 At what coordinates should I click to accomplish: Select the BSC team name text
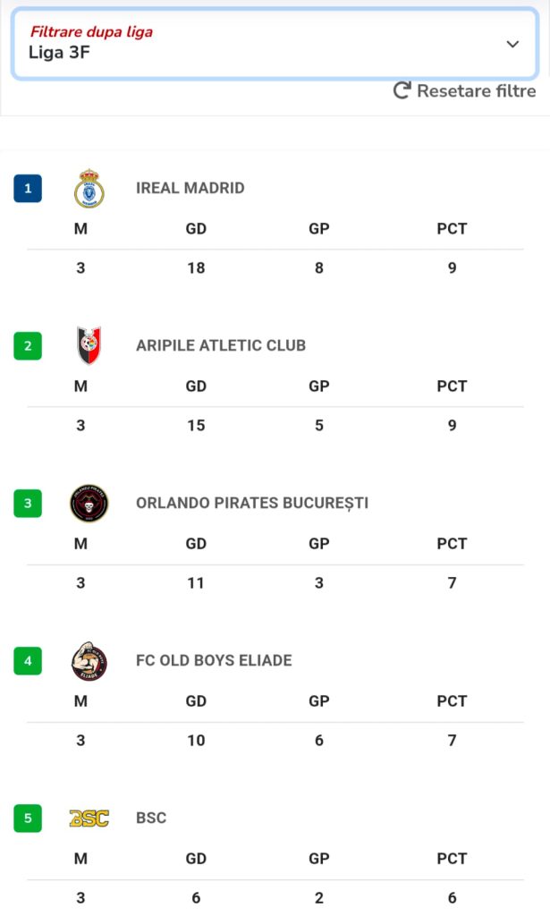tap(151, 818)
